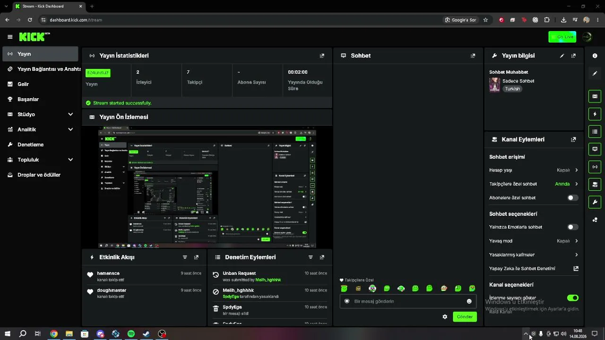This screenshot has height=340, width=605.
Task: Click the Turkish language tag
Action: 512,89
